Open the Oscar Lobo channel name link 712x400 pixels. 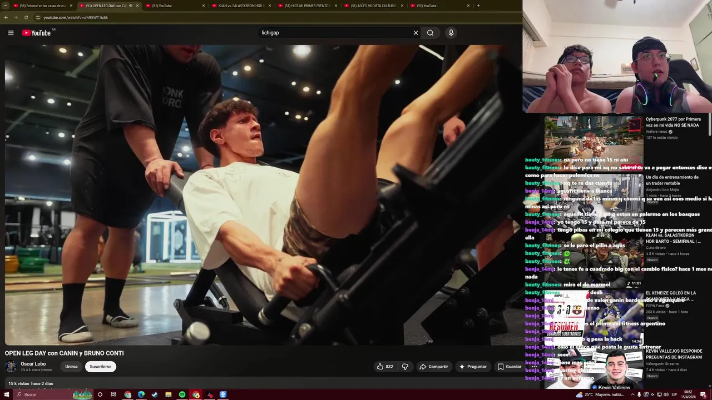click(33, 364)
